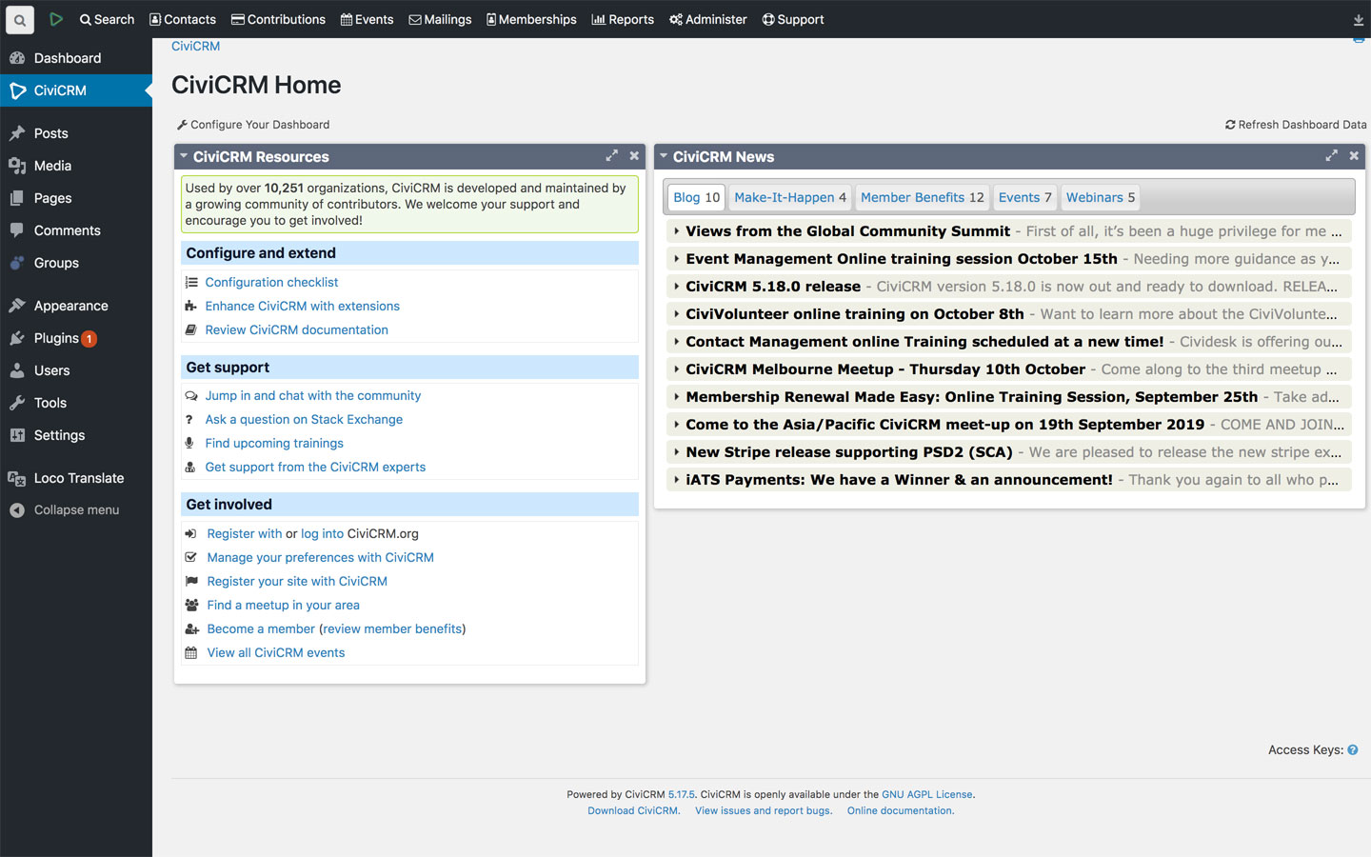1371x857 pixels.
Task: Click View all CiviCRM events
Action: click(276, 653)
